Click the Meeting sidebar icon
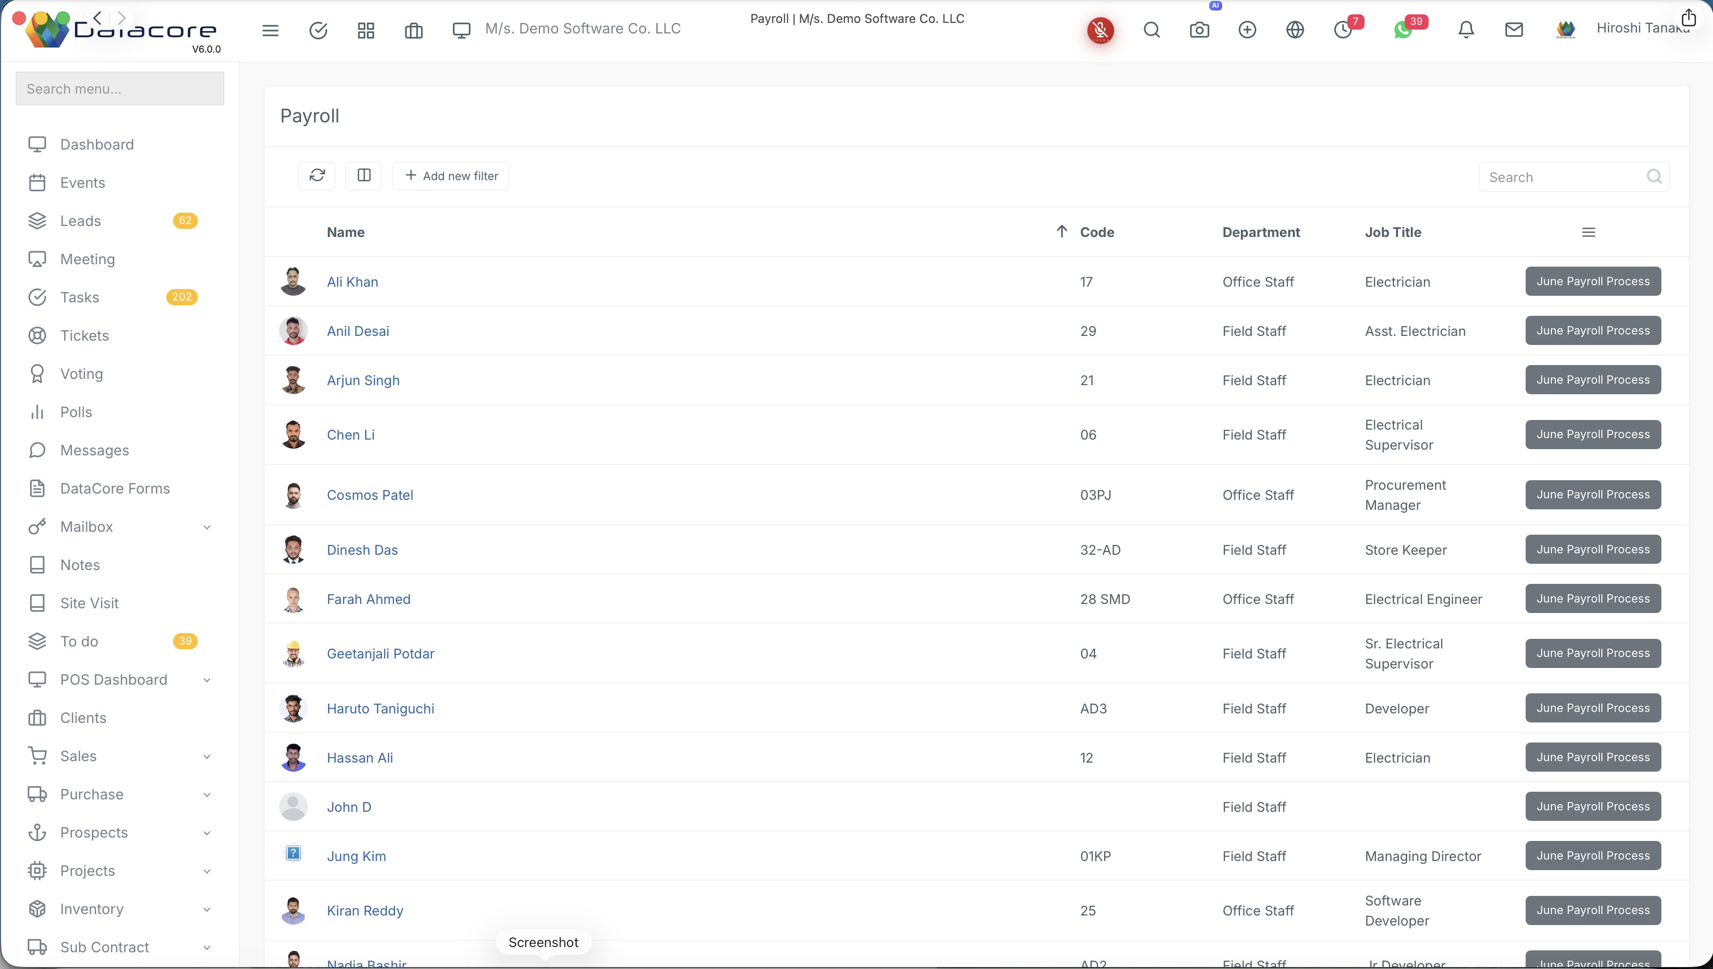The height and width of the screenshot is (969, 1713). click(x=37, y=259)
